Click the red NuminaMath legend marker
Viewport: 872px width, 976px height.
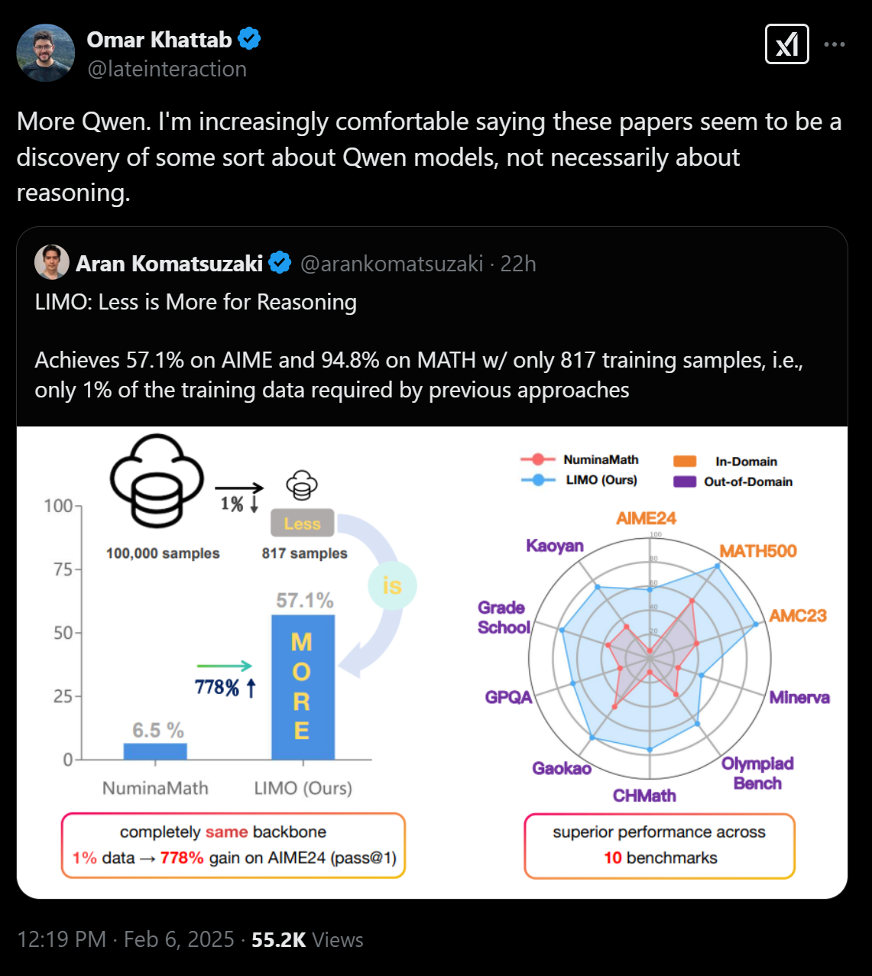[x=538, y=459]
